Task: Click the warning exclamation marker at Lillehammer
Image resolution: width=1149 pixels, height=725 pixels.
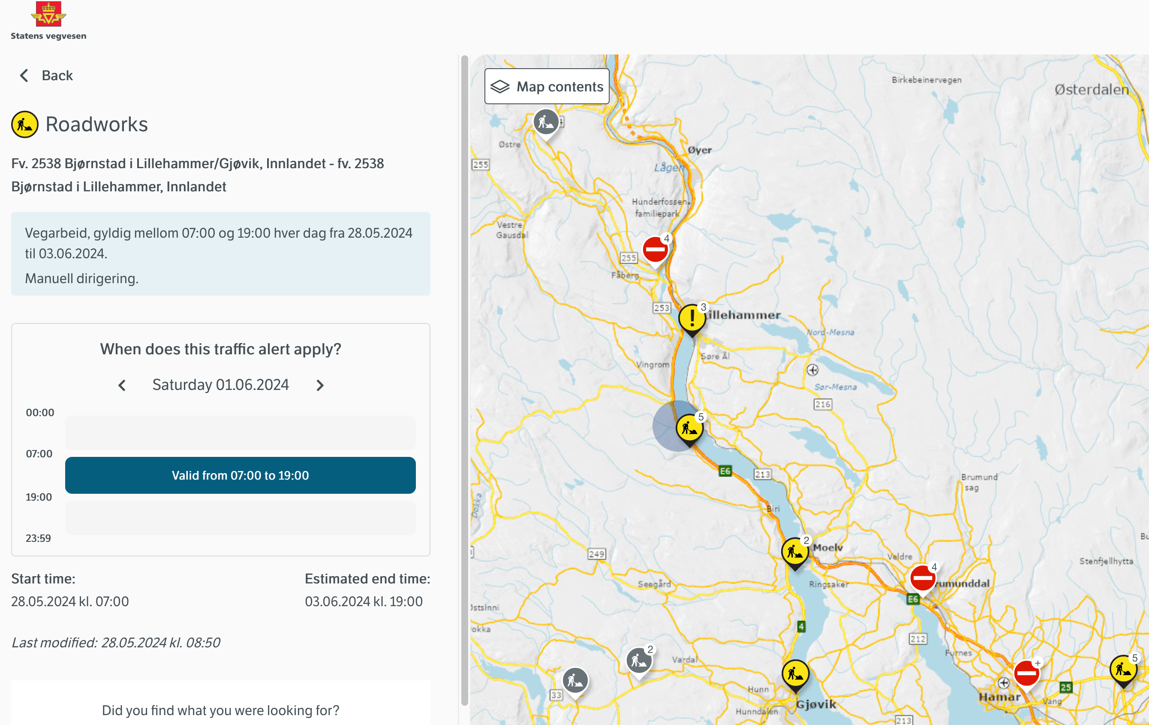Action: pos(692,317)
